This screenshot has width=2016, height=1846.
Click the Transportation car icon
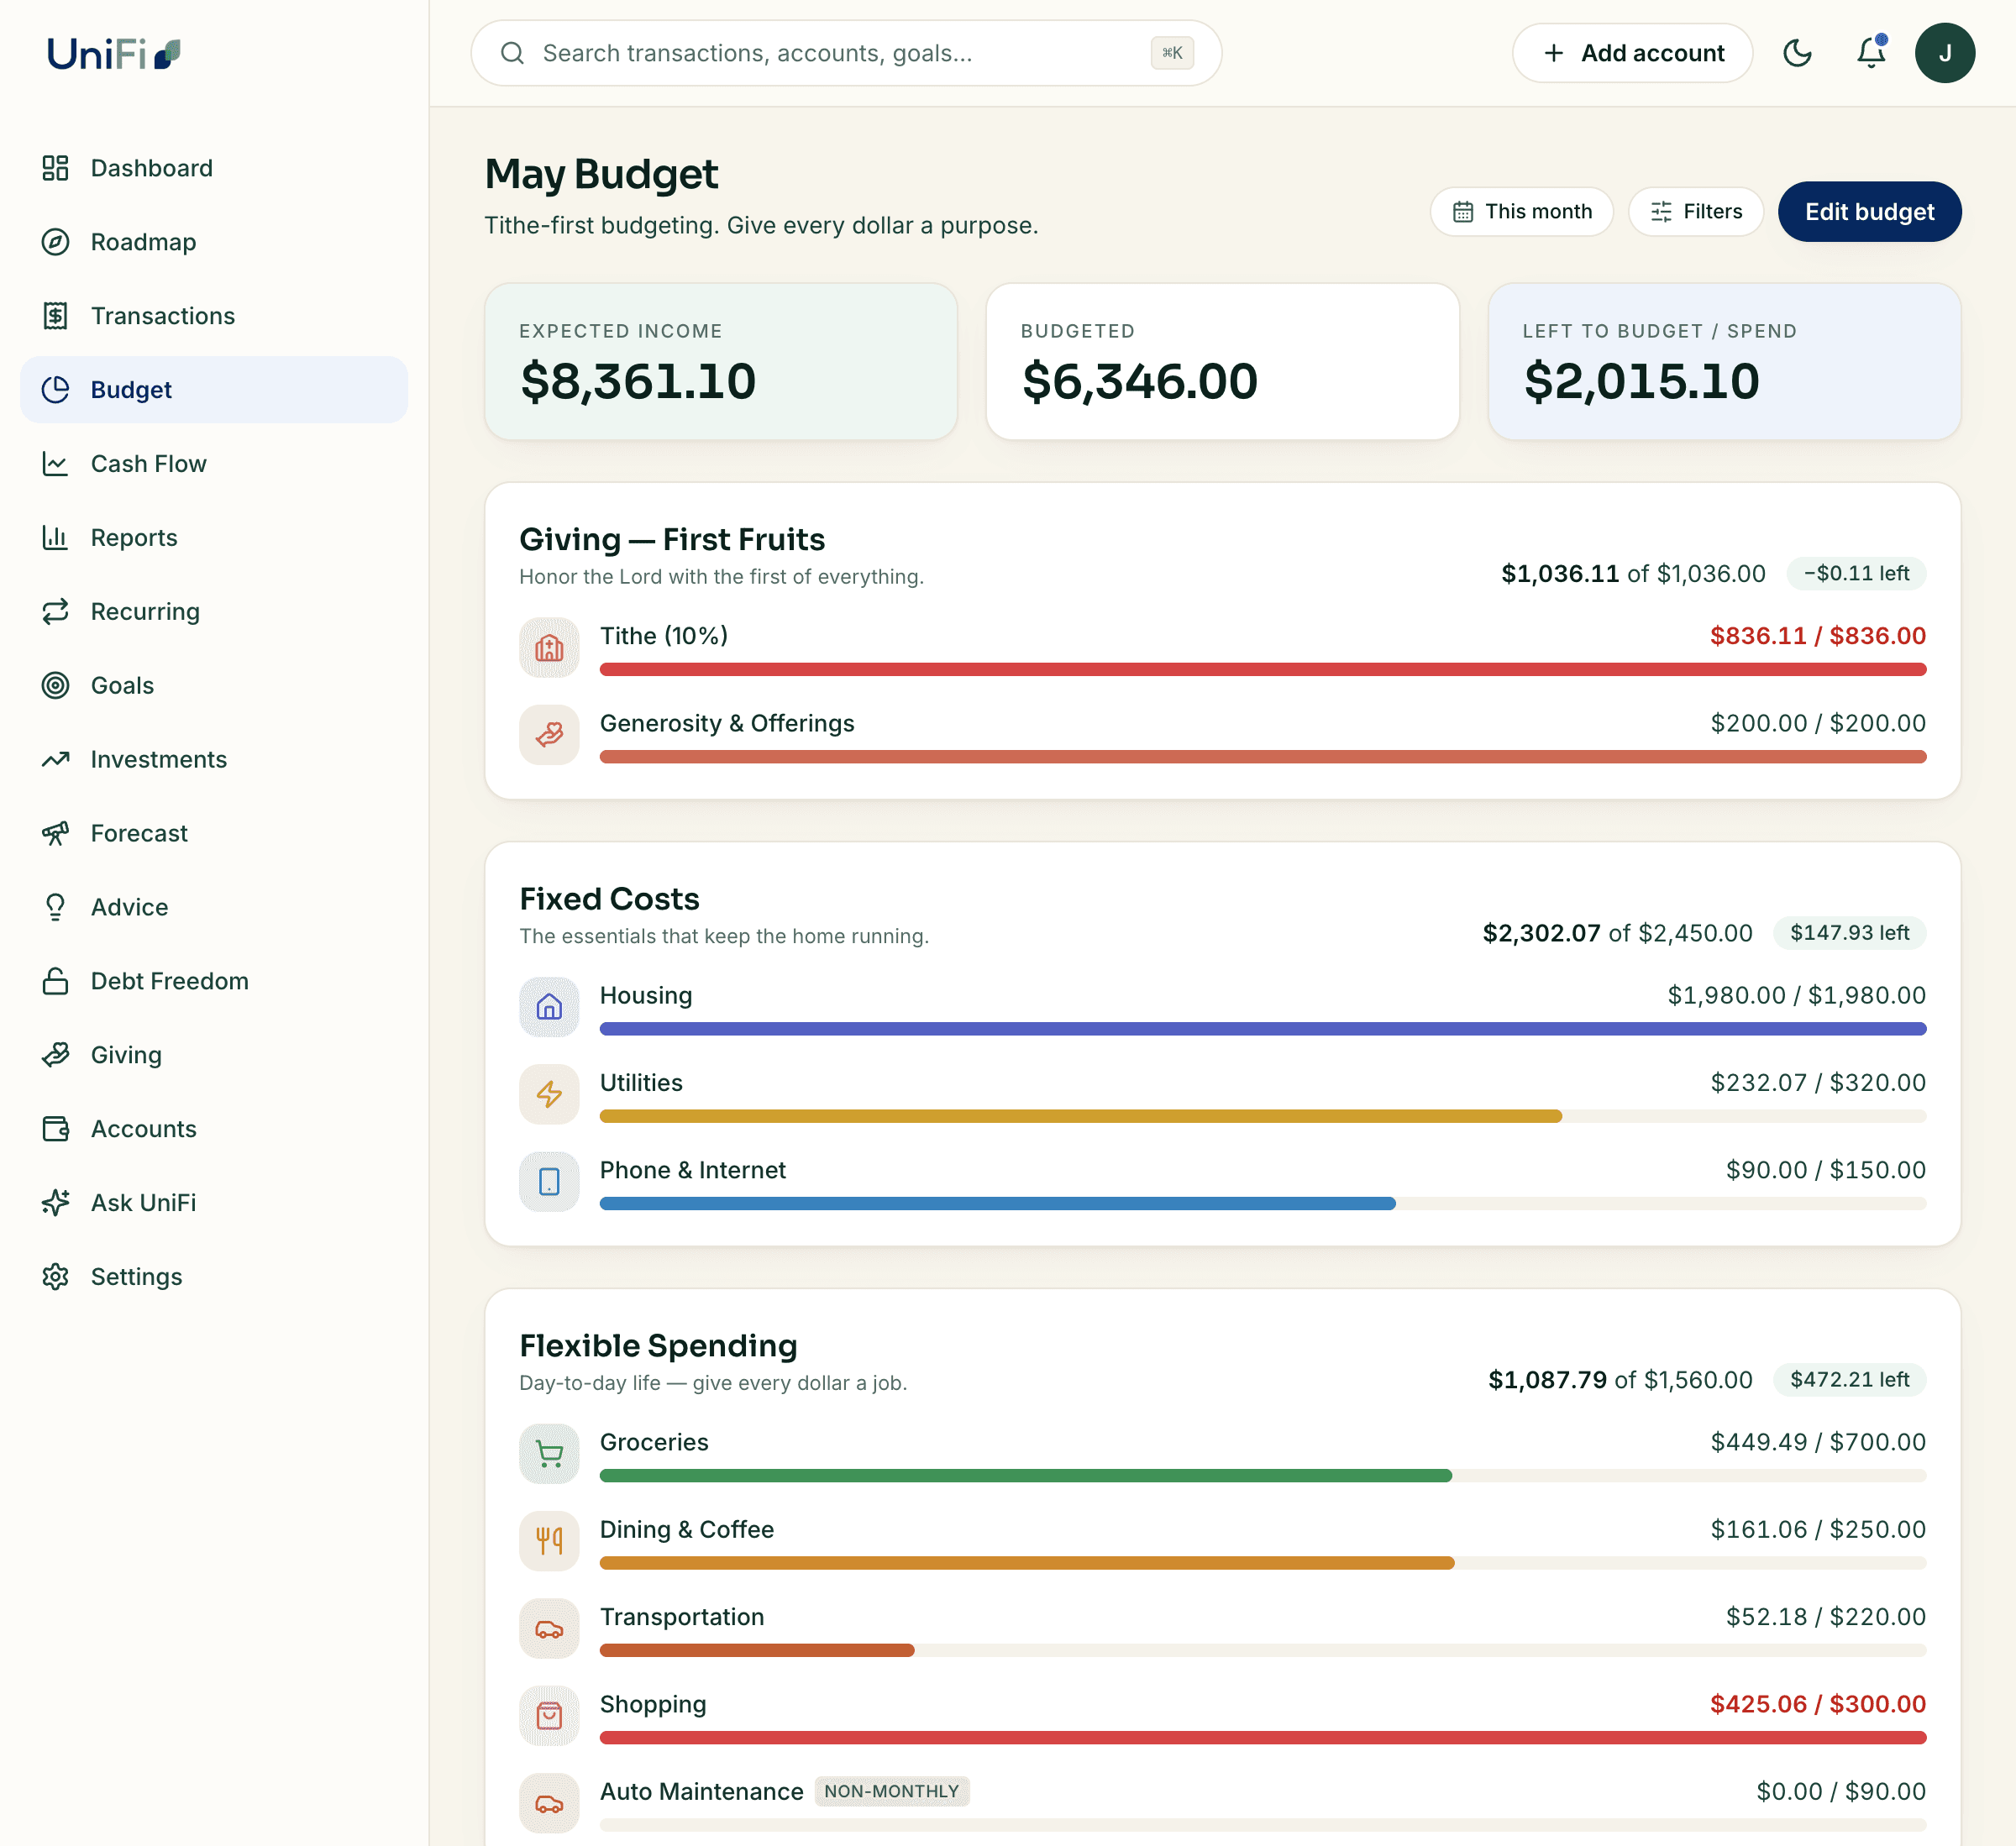549,1629
